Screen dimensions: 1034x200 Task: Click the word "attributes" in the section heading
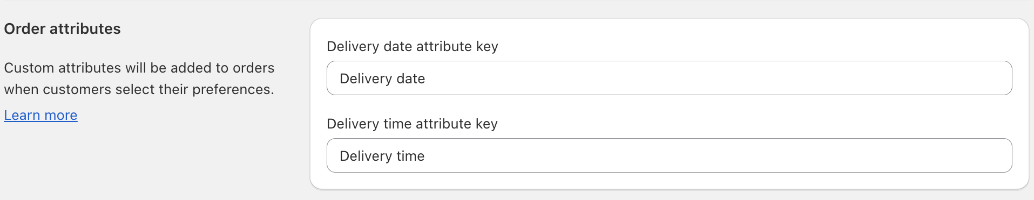tap(85, 28)
